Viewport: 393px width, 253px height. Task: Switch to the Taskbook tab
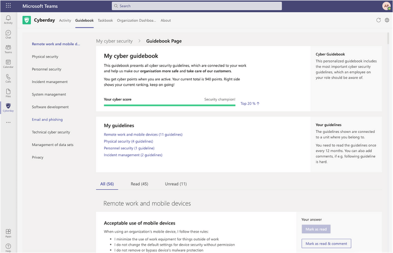coord(105,21)
